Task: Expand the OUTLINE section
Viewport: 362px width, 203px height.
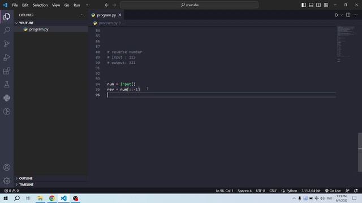Action: [25, 178]
